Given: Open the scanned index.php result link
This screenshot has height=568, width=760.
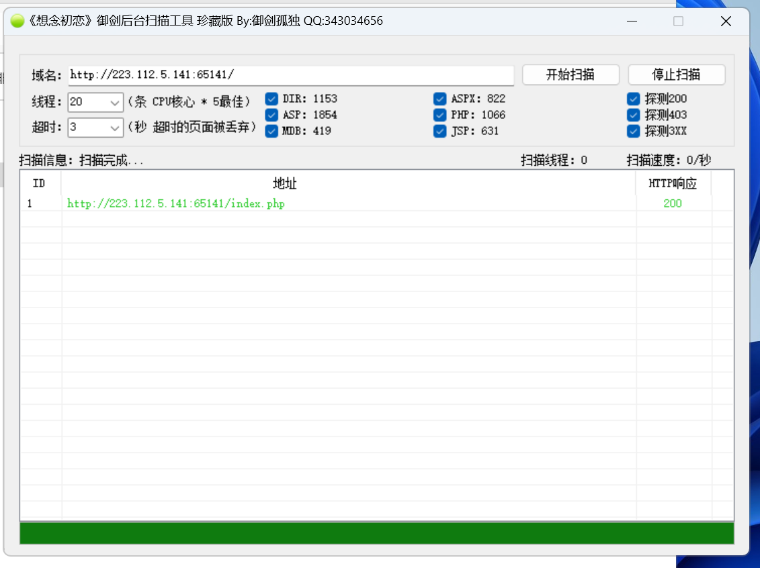Looking at the screenshot, I should (x=176, y=203).
